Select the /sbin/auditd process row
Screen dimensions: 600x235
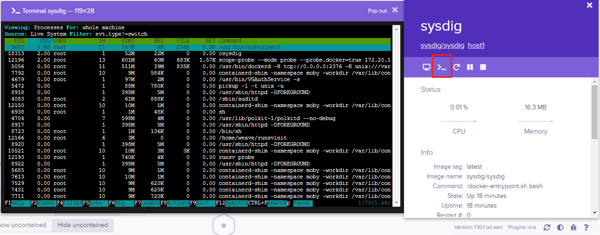[198, 99]
